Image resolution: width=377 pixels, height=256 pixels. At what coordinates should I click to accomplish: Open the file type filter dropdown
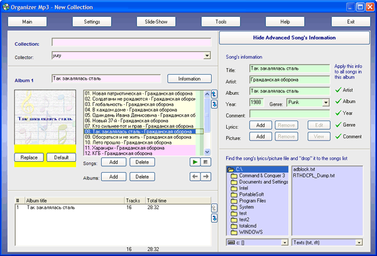(x=359, y=243)
